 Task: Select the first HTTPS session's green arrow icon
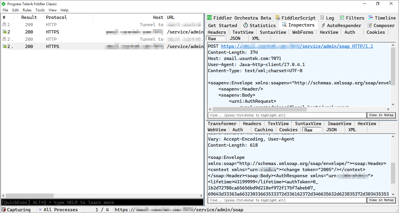4,32
